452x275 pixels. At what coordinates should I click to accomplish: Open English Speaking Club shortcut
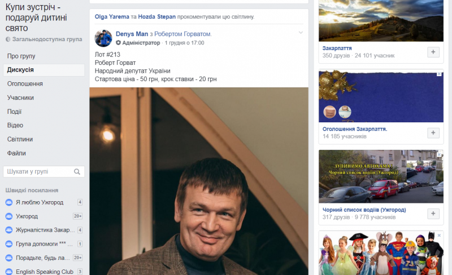44,272
